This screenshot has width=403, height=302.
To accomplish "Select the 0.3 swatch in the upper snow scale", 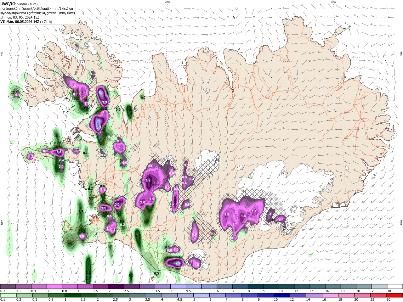I will point(23,287).
